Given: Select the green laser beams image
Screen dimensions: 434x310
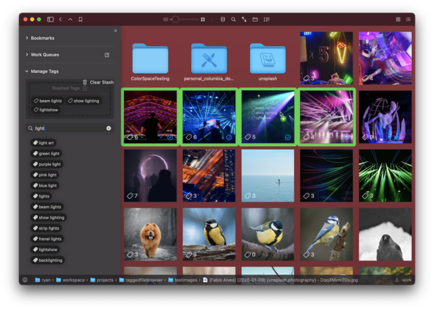Looking at the screenshot, I should pyautogui.click(x=385, y=176).
